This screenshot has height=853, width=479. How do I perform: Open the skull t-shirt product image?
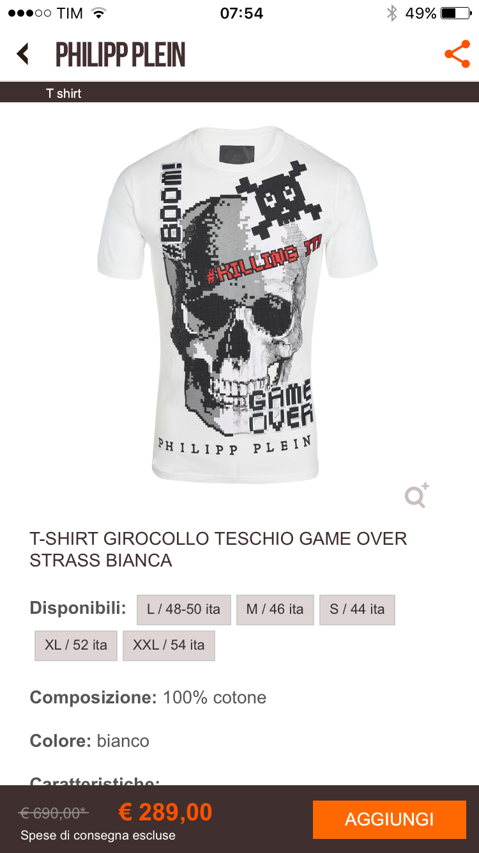[238, 304]
